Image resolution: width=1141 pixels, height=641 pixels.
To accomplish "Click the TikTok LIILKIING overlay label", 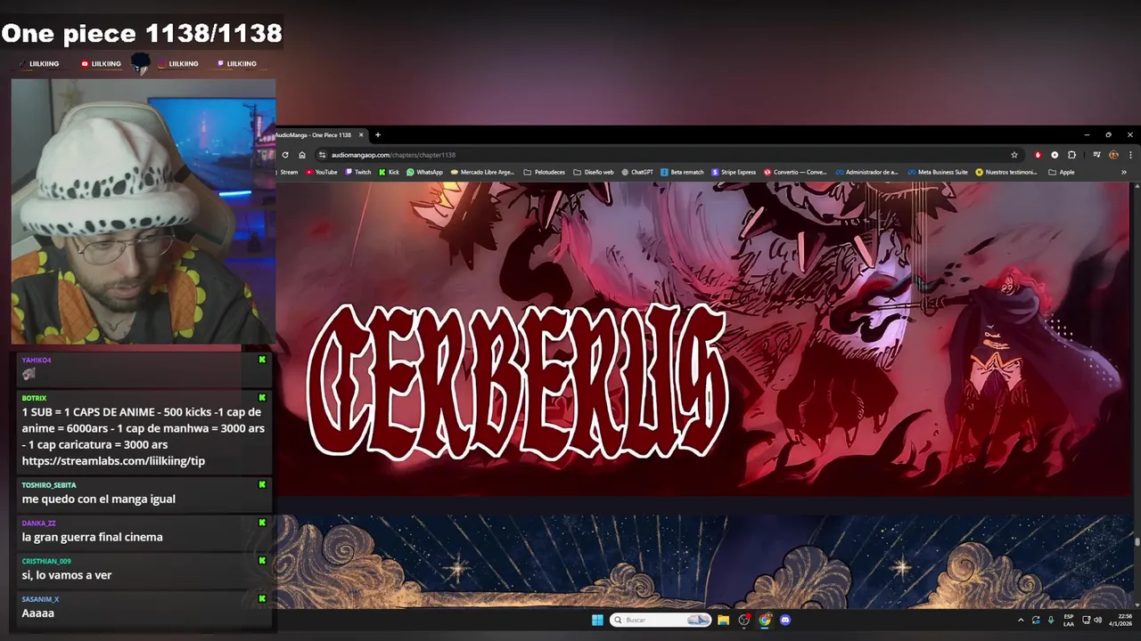I will click(40, 64).
